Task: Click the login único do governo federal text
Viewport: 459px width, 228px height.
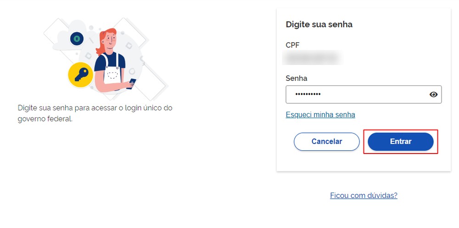Action: click(x=95, y=114)
